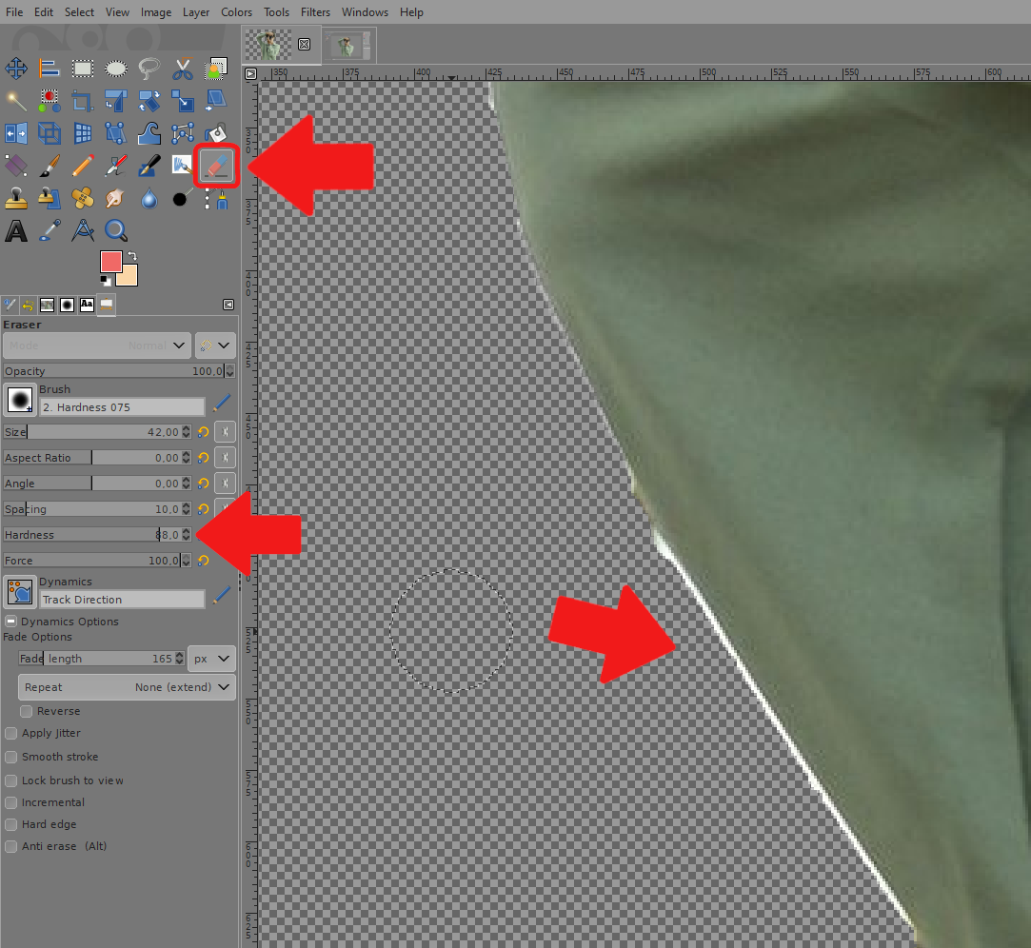
Task: Select the Color Picker eyedropper tool
Action: pos(49,230)
